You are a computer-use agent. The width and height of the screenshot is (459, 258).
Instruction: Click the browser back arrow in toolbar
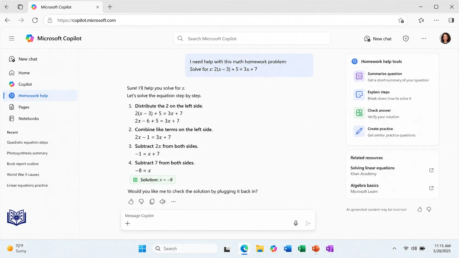[8, 20]
